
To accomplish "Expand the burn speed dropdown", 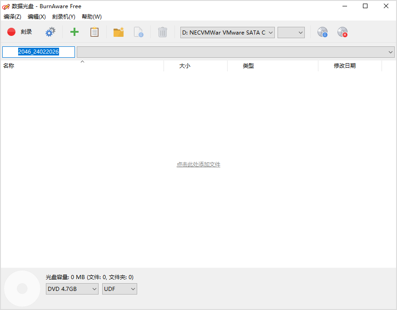I will click(x=291, y=32).
